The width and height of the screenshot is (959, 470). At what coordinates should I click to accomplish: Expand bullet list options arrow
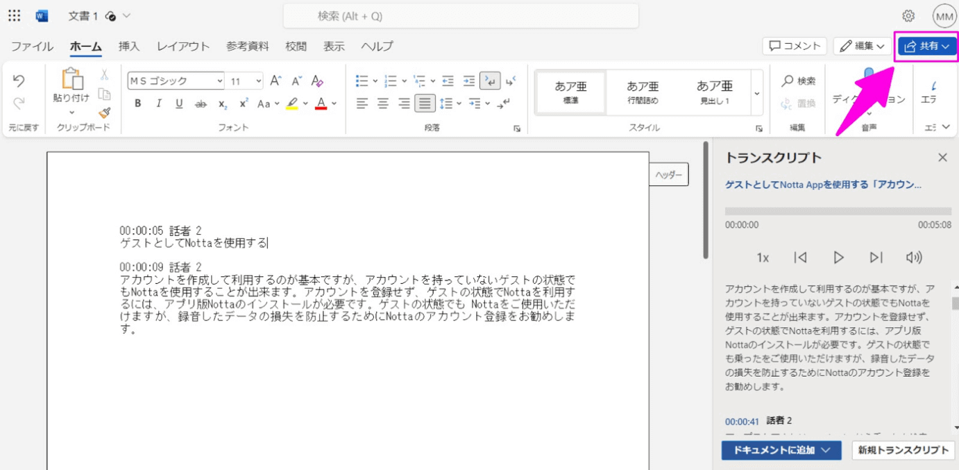[x=375, y=81]
